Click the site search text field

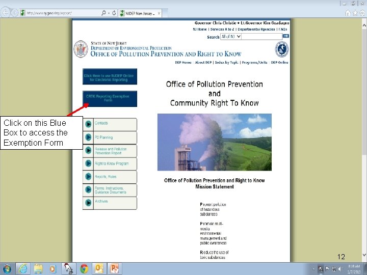pos(261,37)
